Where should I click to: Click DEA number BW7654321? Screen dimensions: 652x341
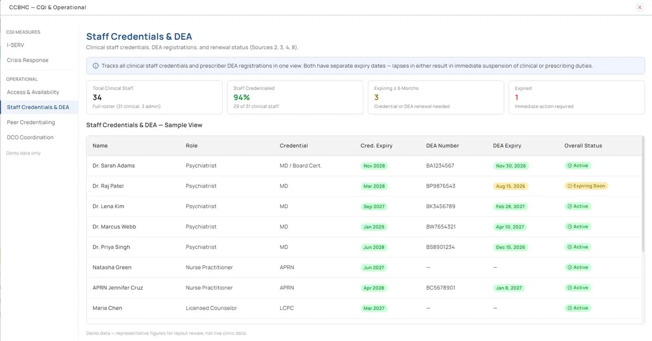tap(441, 227)
